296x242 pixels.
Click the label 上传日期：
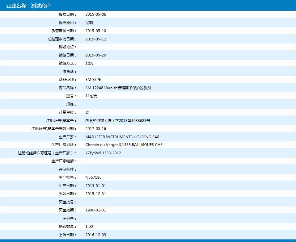click(68, 235)
